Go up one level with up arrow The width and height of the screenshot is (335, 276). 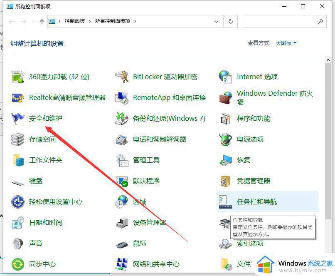42,21
